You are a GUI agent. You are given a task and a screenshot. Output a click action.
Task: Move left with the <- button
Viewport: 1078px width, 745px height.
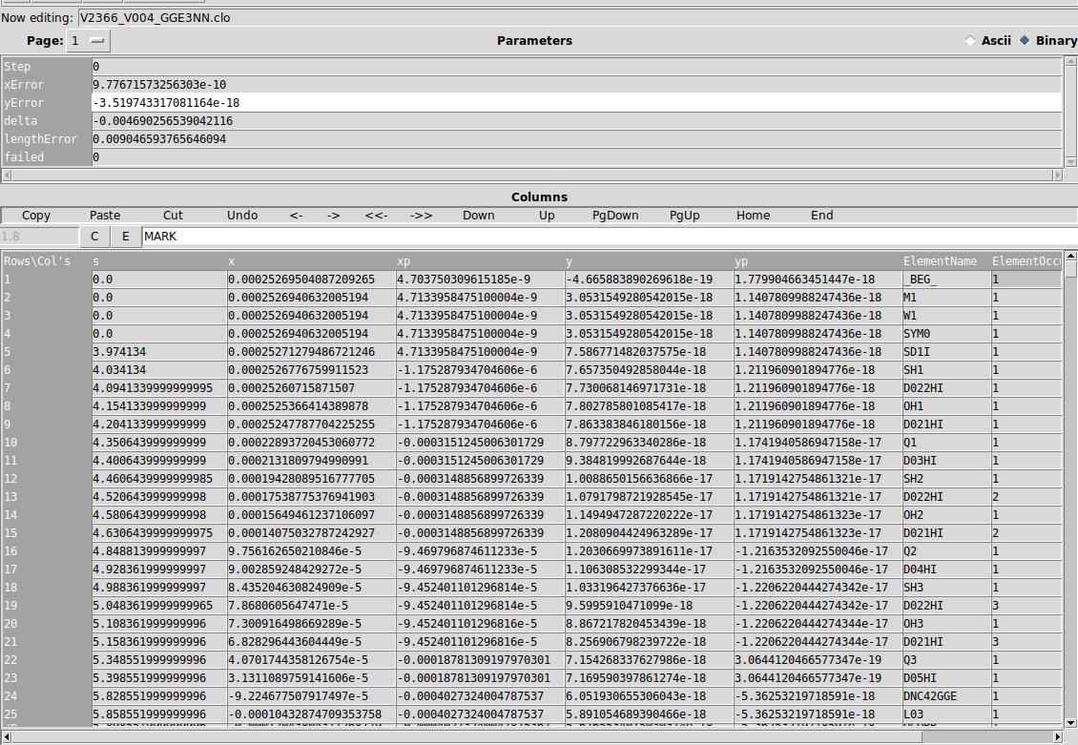pos(296,216)
